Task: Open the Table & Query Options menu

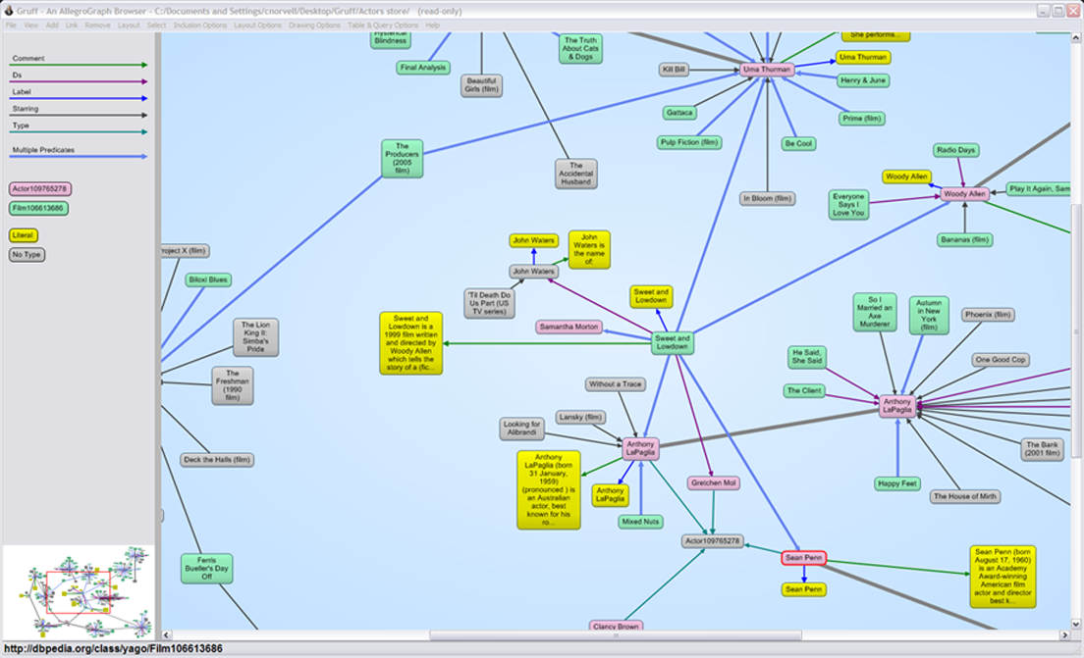Action: [x=383, y=25]
